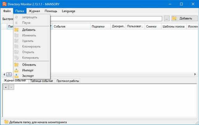
Task: Click the plus button in event log
Action: 6,87
